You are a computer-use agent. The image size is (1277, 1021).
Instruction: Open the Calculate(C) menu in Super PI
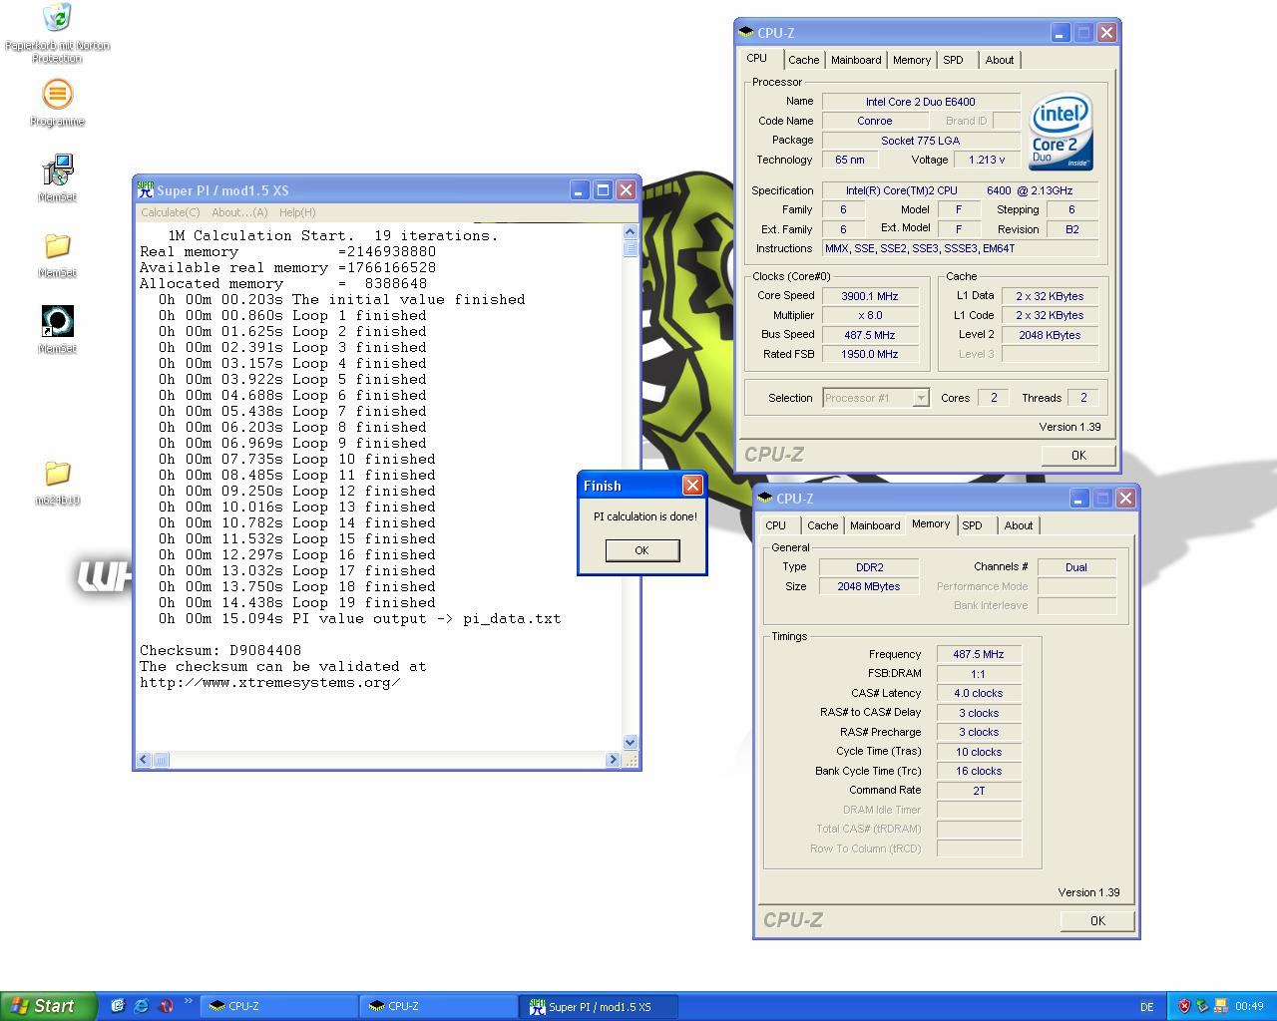(x=170, y=212)
